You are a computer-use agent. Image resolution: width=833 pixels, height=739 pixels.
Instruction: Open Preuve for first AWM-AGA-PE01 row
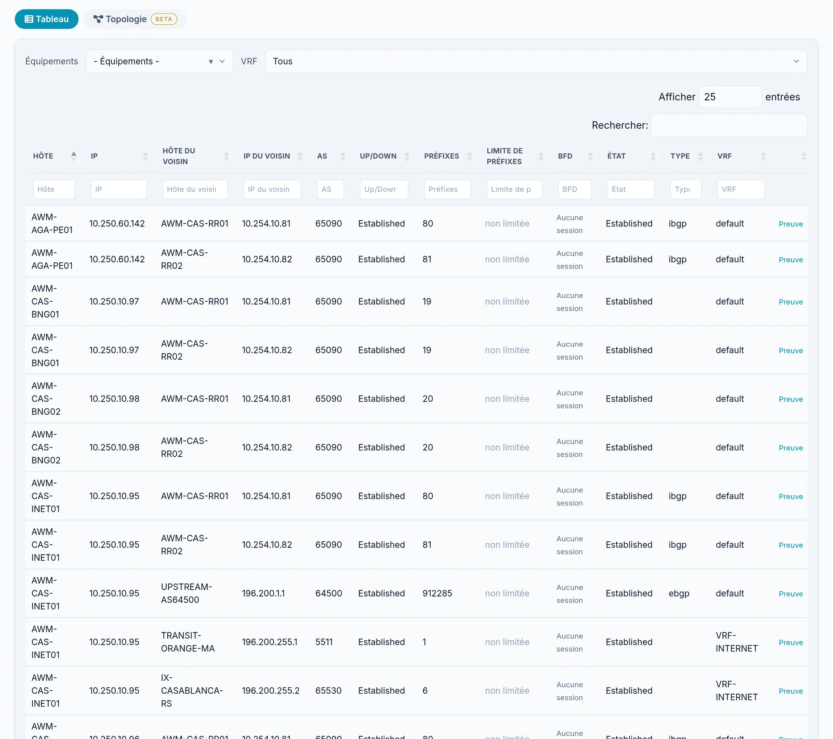click(791, 224)
